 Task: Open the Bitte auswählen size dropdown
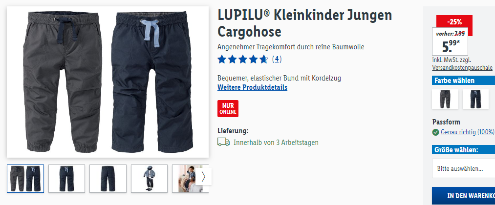pyautogui.click(x=463, y=168)
